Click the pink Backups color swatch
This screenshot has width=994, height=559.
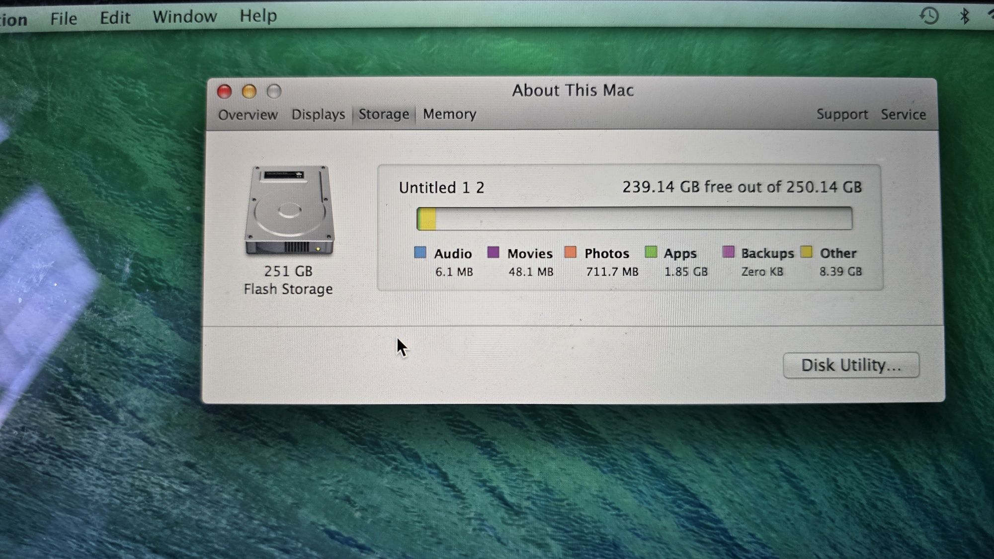point(728,252)
